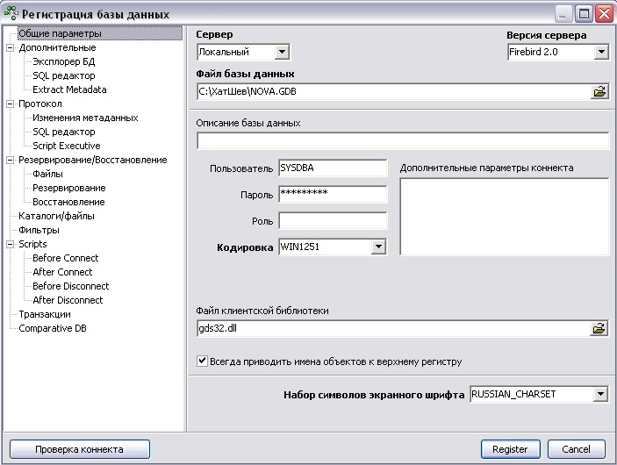
Task: Open folder browse icon for database file
Action: [599, 91]
